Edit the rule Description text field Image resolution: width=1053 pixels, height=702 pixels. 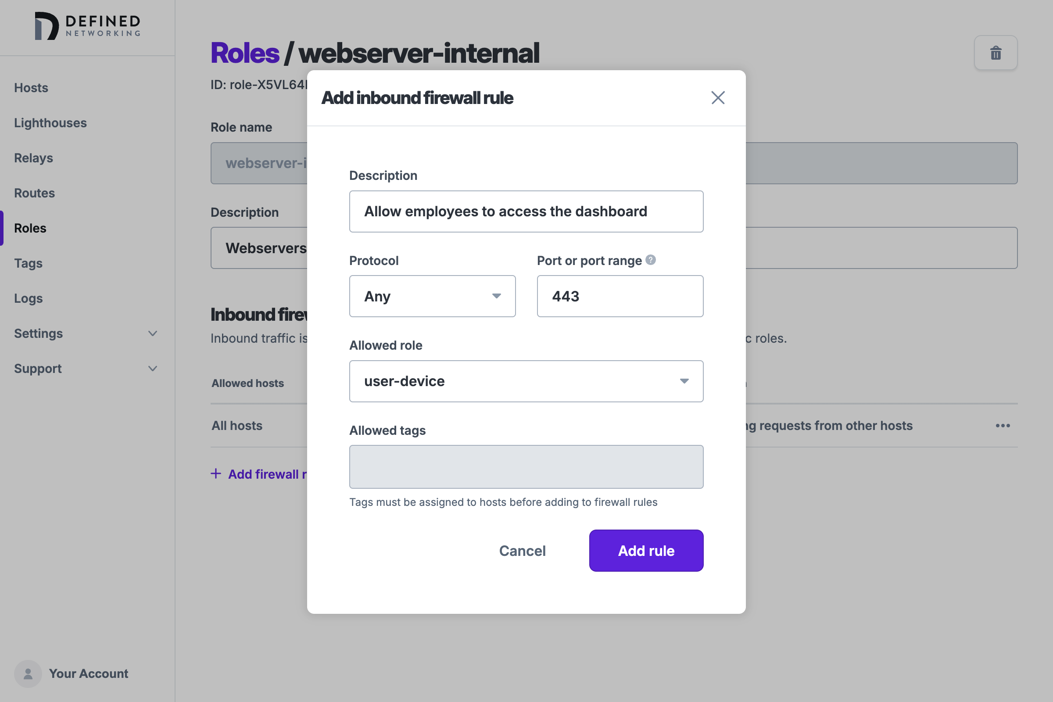click(526, 211)
